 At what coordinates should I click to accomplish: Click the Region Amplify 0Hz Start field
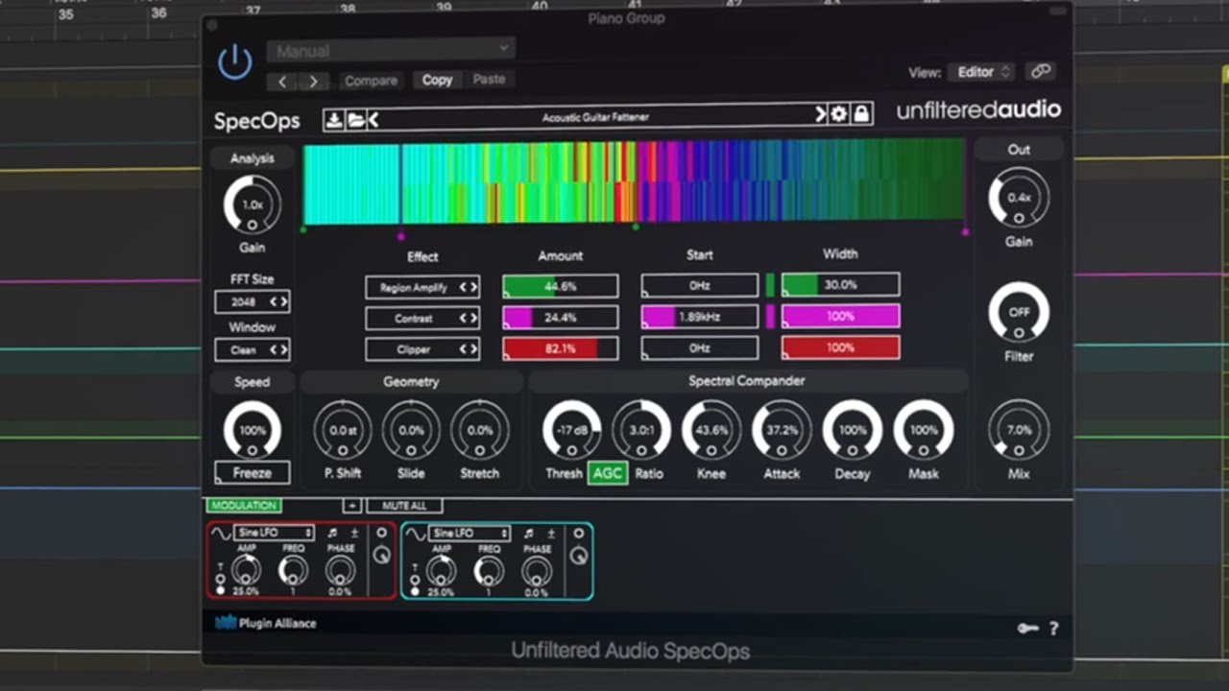[x=700, y=285]
